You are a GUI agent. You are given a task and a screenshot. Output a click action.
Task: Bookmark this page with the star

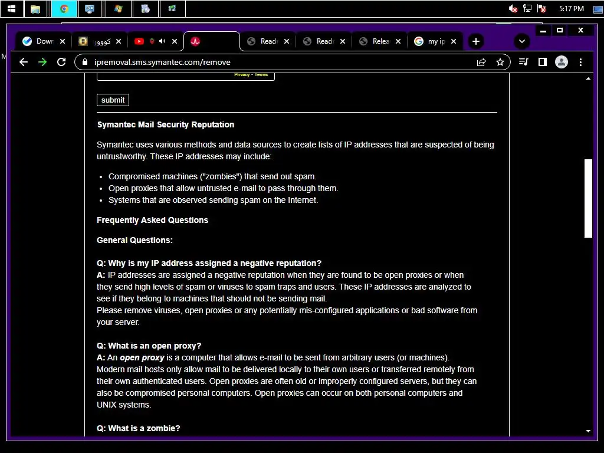500,62
